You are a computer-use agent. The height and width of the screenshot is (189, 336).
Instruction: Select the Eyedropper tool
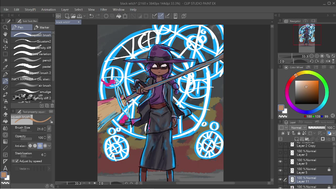5,67
